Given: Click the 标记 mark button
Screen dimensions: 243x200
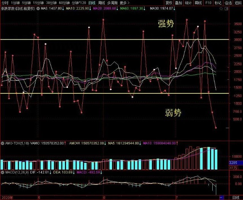Looking at the screenshot, I should click(218, 3).
